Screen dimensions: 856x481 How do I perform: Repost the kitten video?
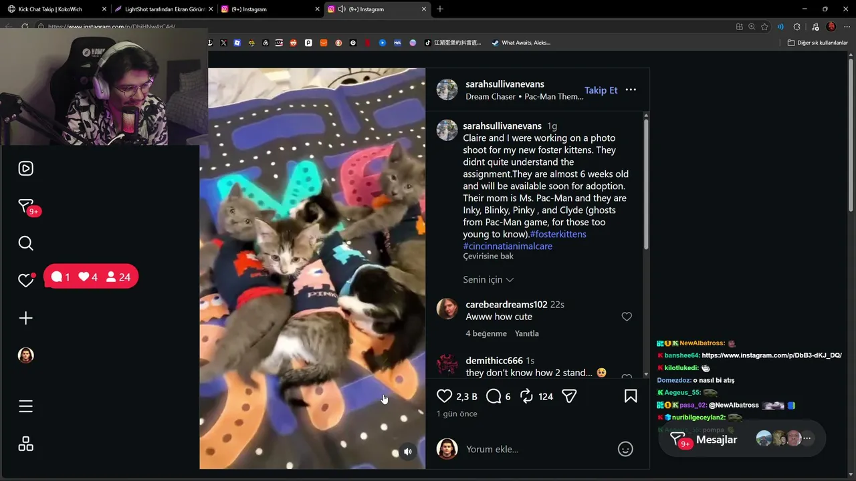[526, 396]
